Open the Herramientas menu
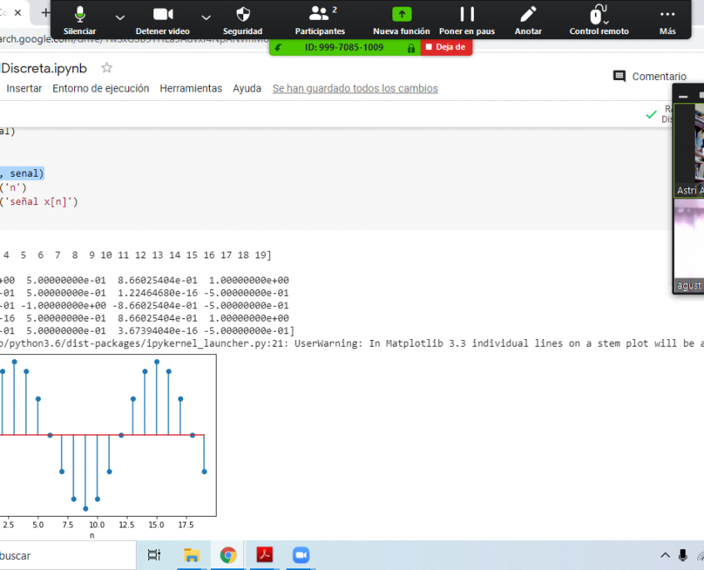Screen dimensions: 704x570 [x=191, y=88]
